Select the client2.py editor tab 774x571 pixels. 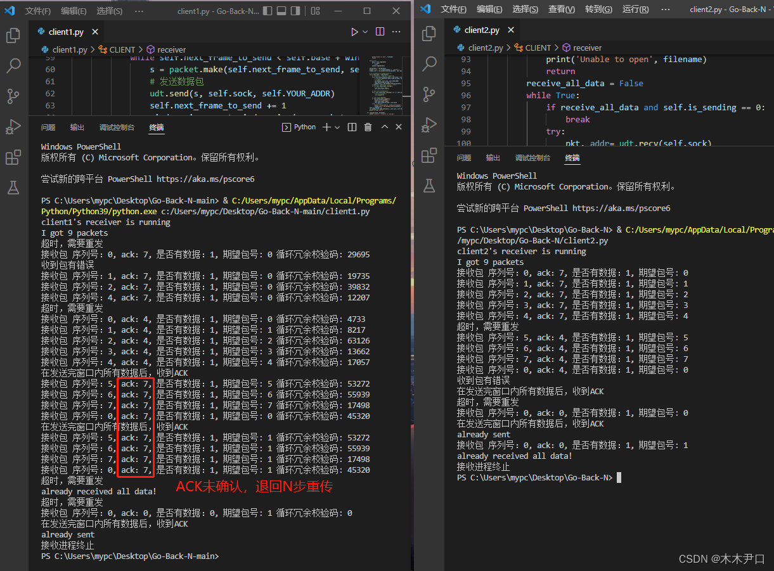coord(483,30)
